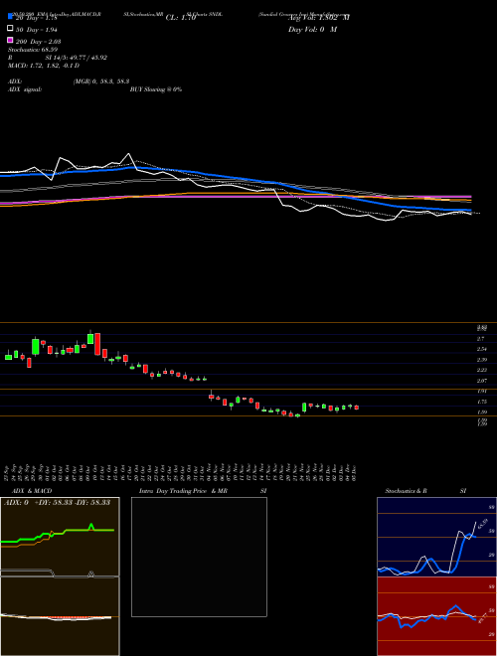The height and width of the screenshot is (656, 497).
Task: Click the blue Stochastics chart panel
Action: coord(436,537)
